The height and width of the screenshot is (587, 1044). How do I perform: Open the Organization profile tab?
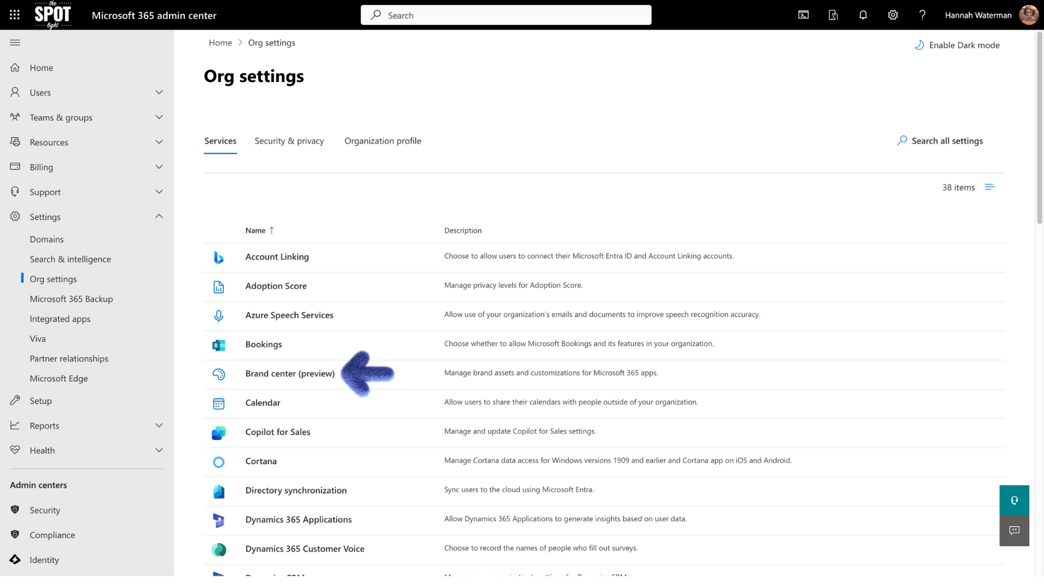pos(382,141)
